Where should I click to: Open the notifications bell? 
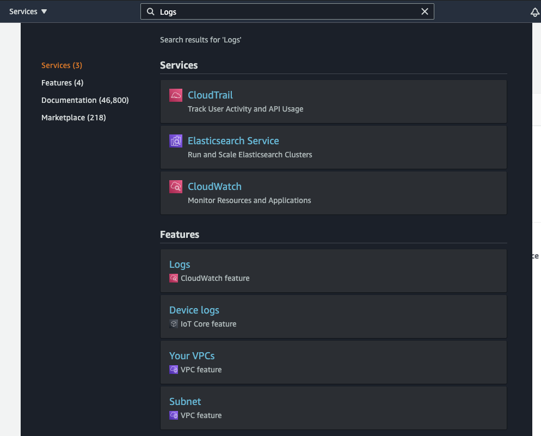coord(534,11)
